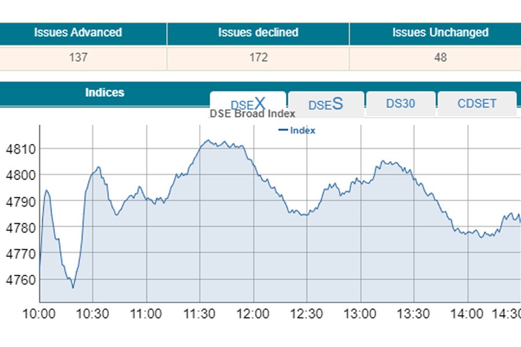
Task: Select the Issues Unchanged header
Action: (x=440, y=33)
